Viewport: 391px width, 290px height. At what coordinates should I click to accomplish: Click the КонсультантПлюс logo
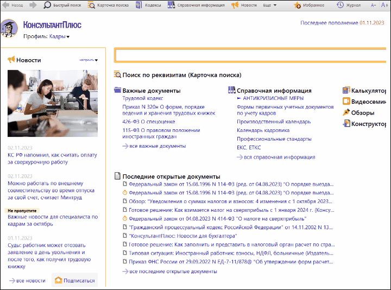52,25
